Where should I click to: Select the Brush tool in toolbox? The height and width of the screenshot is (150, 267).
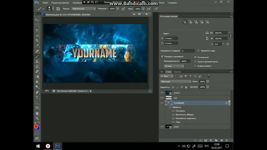pyautogui.click(x=37, y=56)
